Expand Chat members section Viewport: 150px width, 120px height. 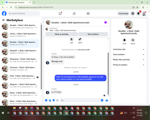[129, 55]
